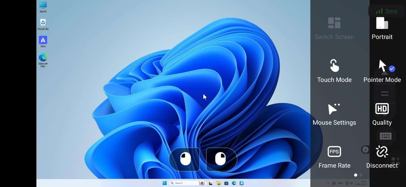Viewport: 406px width, 187px height.
Task: Open the Recycle Bin desktop icon
Action: 43,24
